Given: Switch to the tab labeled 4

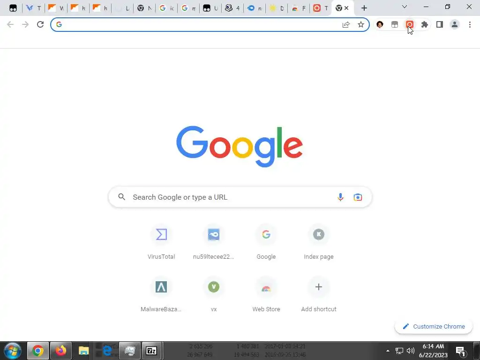Looking at the screenshot, I should pyautogui.click(x=232, y=8).
